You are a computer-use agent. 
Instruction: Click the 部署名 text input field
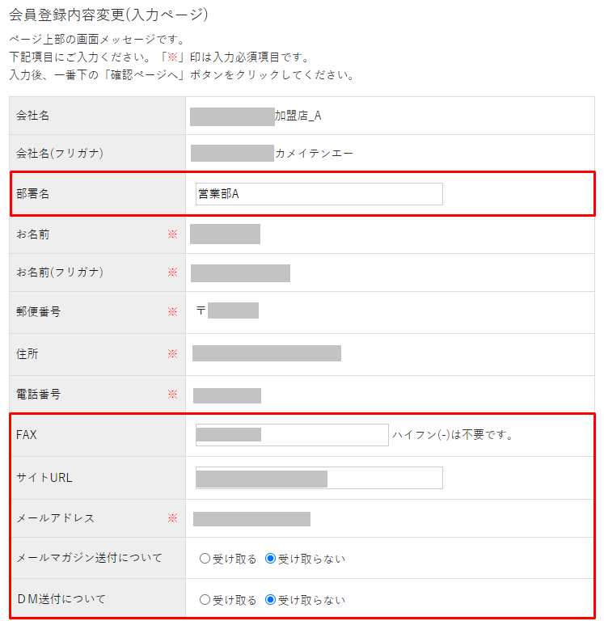[319, 194]
